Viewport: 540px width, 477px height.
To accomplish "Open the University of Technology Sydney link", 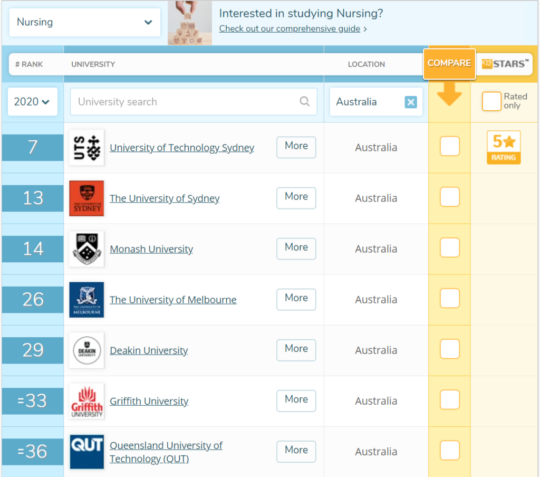I will pos(182,148).
